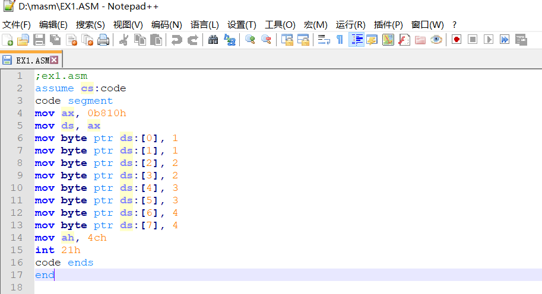Image resolution: width=542 pixels, height=294 pixels.
Task: Click 'ends' on line 16
Action: pos(81,262)
